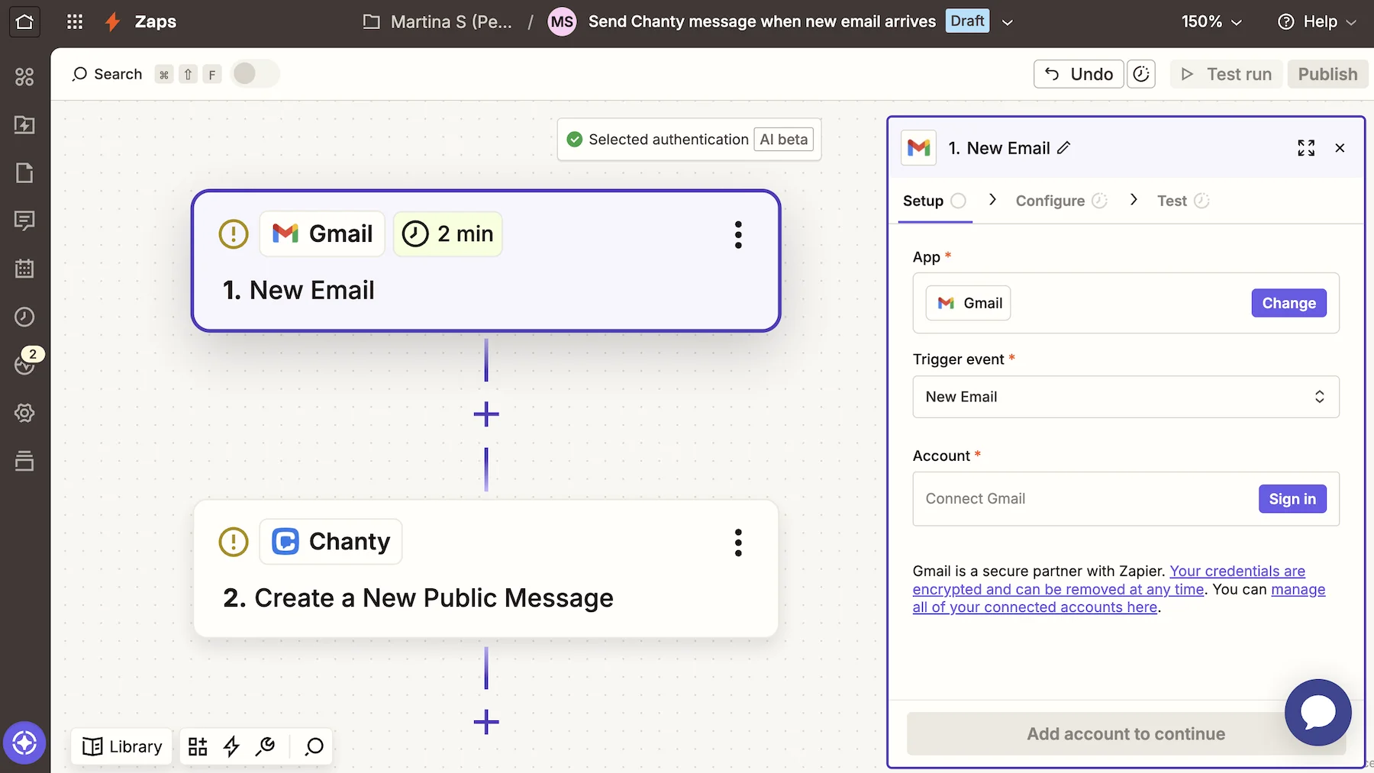Rename step using the pencil icon
Image resolution: width=1374 pixels, height=773 pixels.
[1065, 147]
